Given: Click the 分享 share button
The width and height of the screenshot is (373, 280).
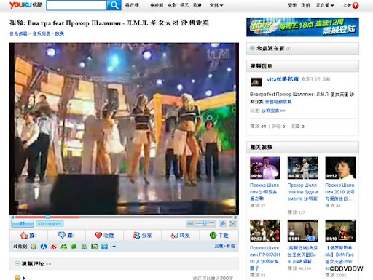Looking at the screenshot, I should pyautogui.click(x=142, y=235).
